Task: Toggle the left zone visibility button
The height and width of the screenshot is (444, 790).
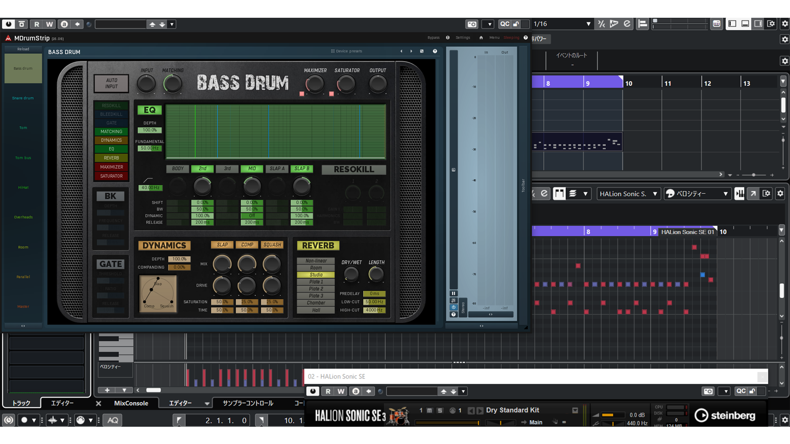Action: [x=732, y=24]
